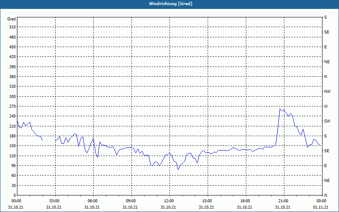Select the date label 01.11.21

coord(321,207)
